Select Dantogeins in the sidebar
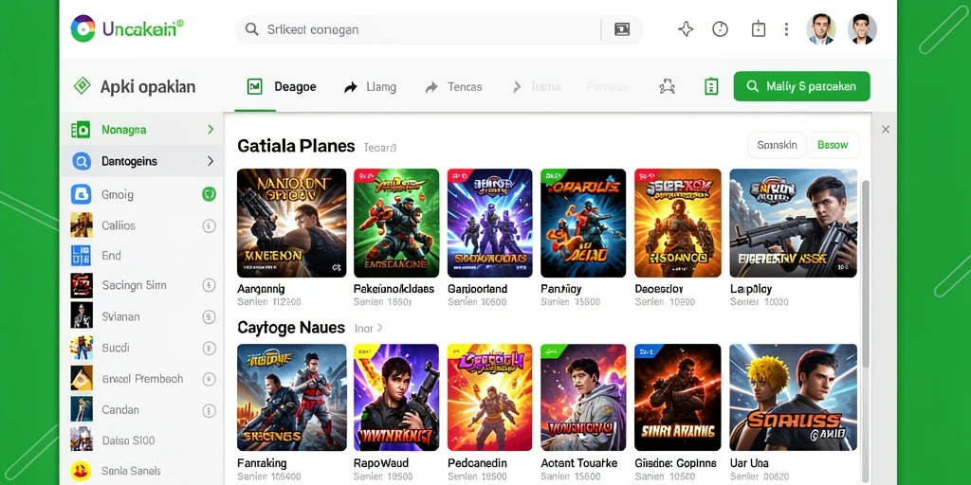The width and height of the screenshot is (971, 485). 141,161
